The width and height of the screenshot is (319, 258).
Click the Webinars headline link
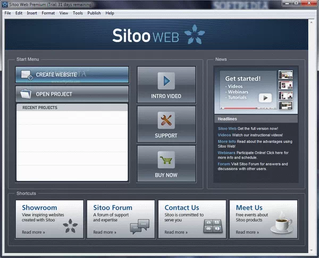[226, 152]
